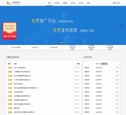Viewport: 126px width, 115px height.
Task: Click the 更新 column header
Action: 78,64
